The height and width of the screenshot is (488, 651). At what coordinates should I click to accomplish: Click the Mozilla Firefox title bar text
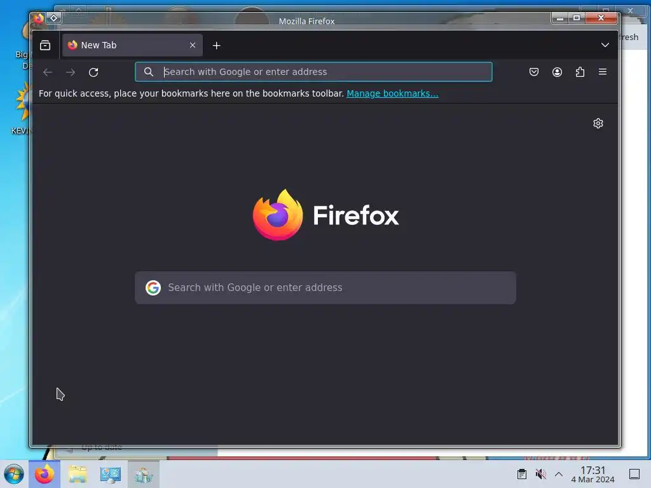point(307,21)
